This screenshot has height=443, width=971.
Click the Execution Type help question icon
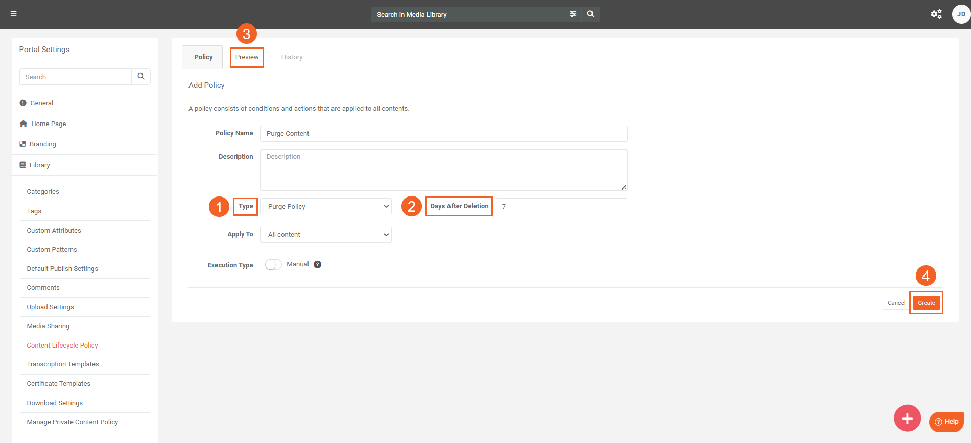(x=317, y=264)
